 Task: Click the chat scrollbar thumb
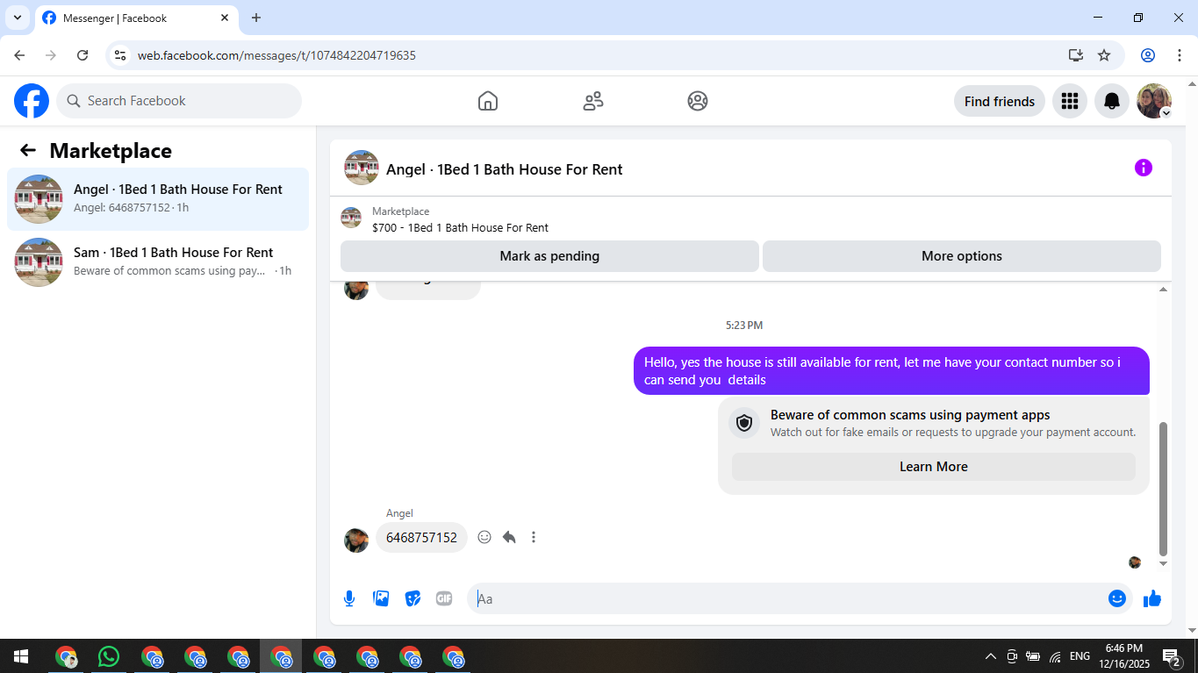(1164, 489)
